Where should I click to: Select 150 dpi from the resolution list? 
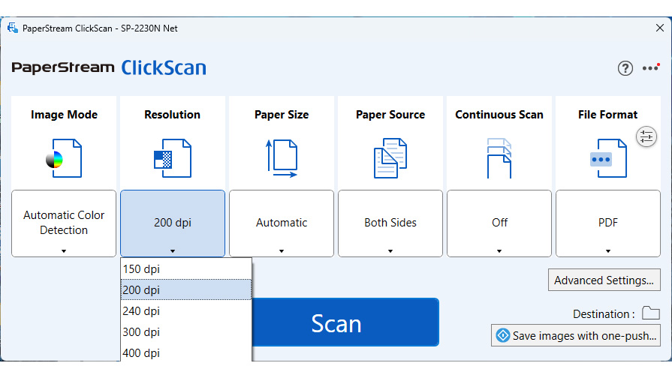186,268
